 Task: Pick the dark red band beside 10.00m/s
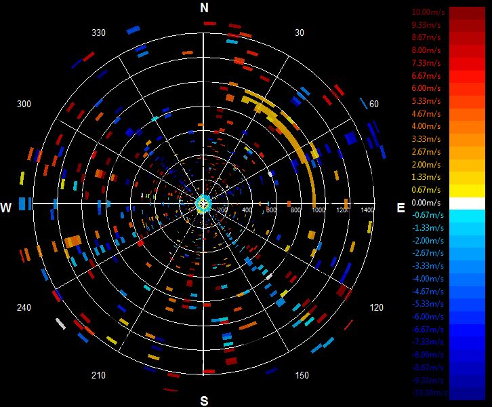467,13
